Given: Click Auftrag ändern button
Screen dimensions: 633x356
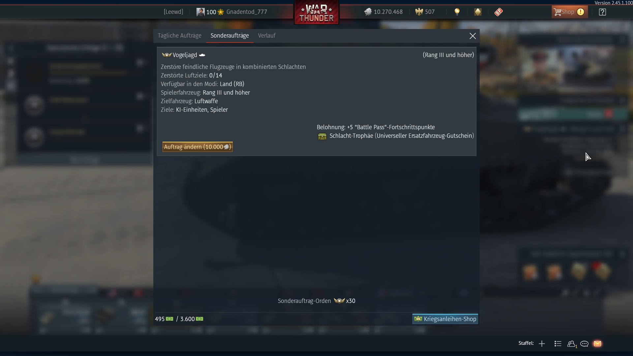Looking at the screenshot, I should (197, 147).
